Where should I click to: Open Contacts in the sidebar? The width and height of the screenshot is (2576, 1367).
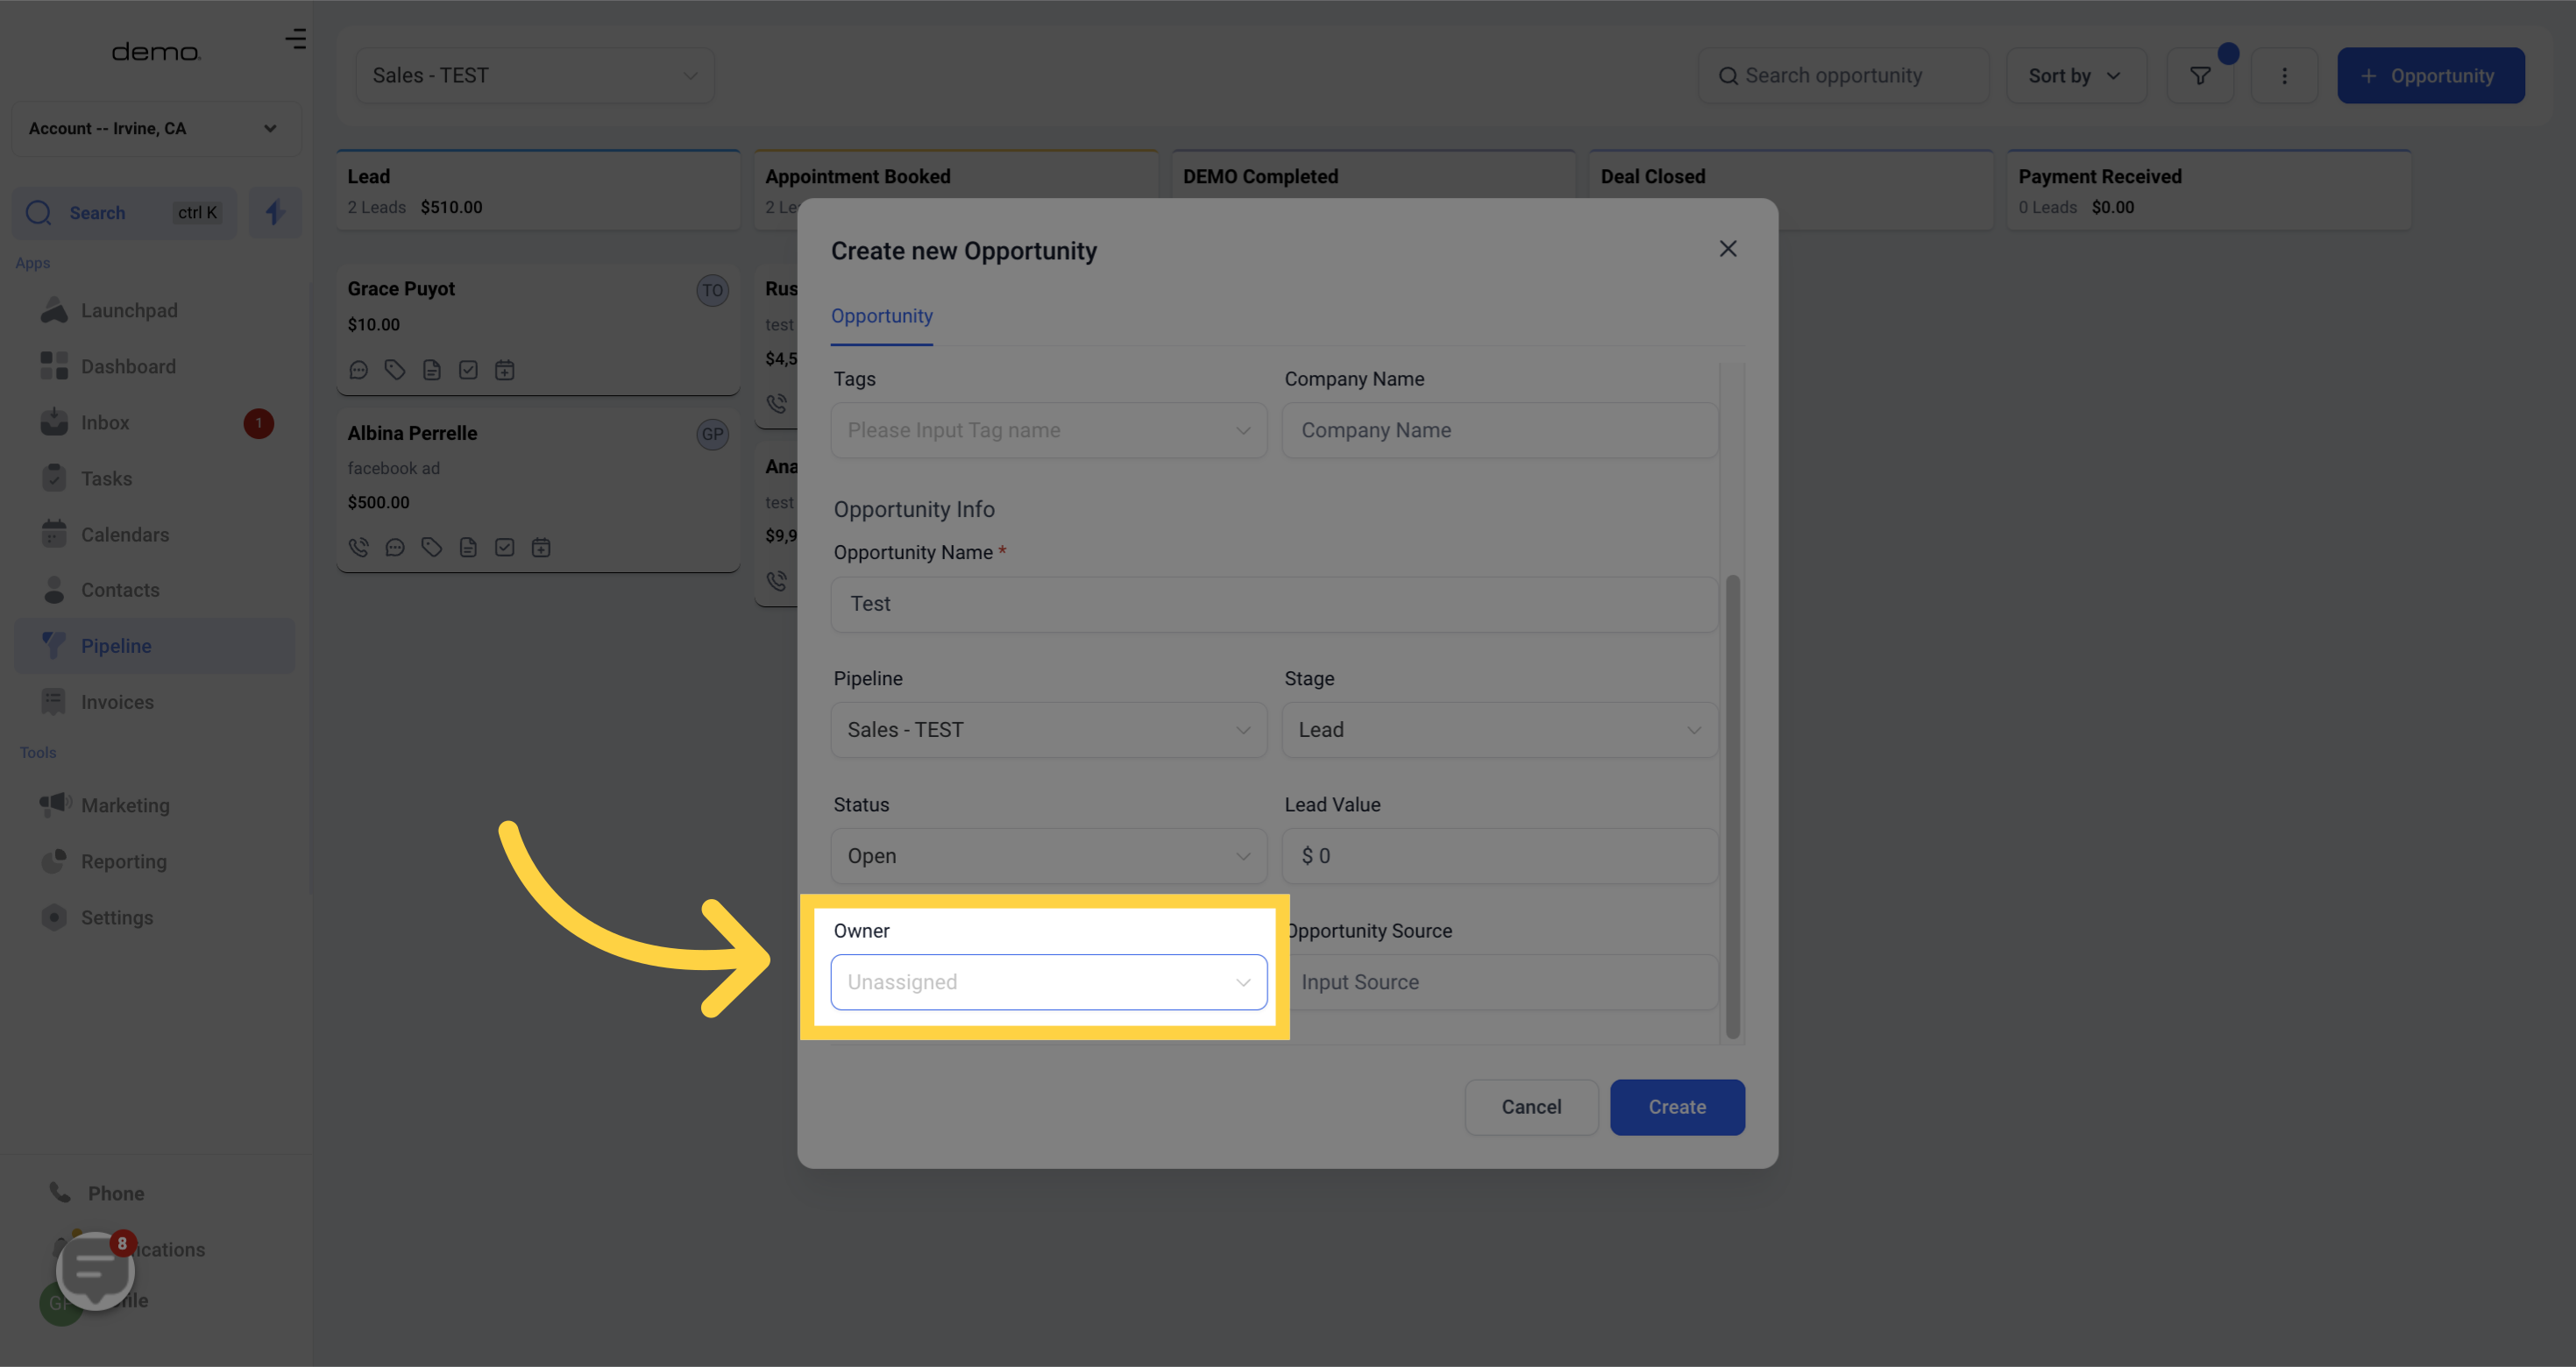click(x=120, y=590)
